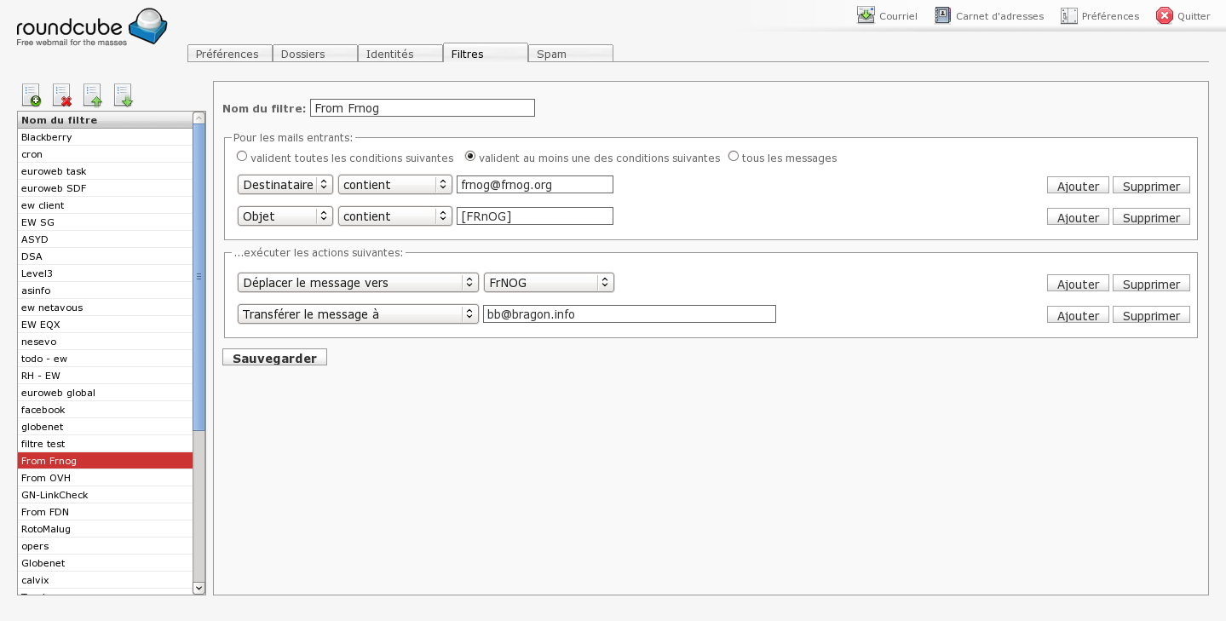Image resolution: width=1226 pixels, height=621 pixels.
Task: Click the filter list vertical scrollbar handle
Action: pos(199,277)
